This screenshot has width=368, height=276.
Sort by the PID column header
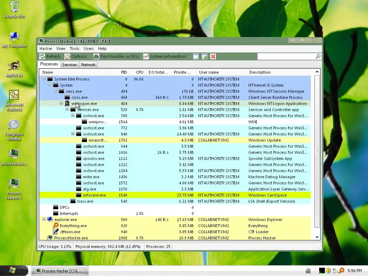point(120,72)
